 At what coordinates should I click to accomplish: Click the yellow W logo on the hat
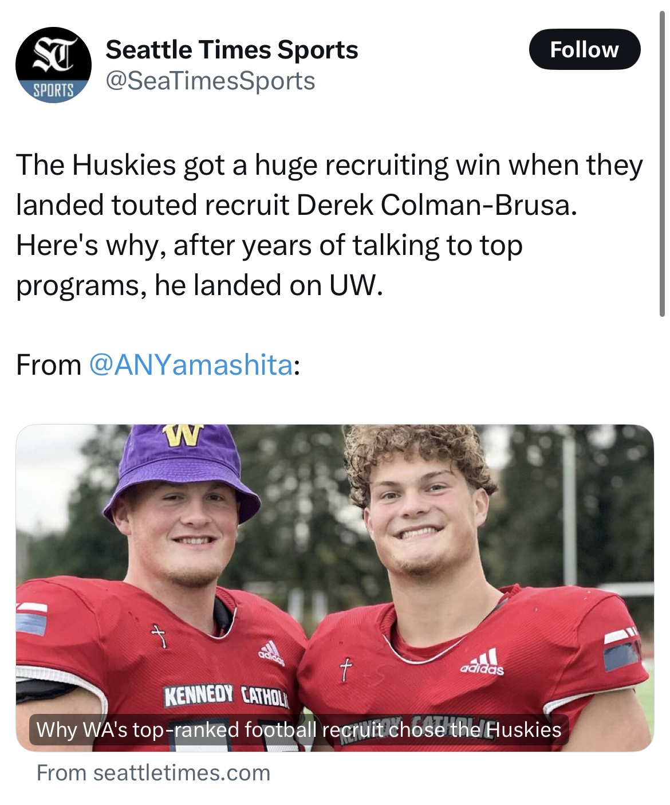pos(183,435)
